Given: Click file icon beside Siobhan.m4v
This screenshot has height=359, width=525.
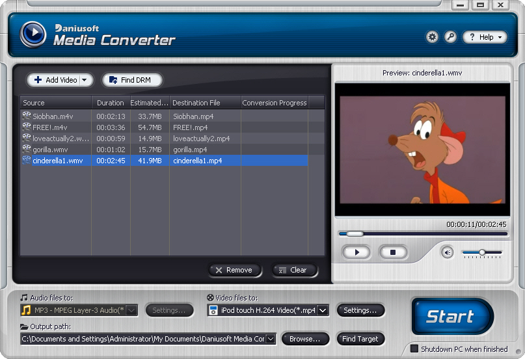Looking at the screenshot, I should pos(27,116).
